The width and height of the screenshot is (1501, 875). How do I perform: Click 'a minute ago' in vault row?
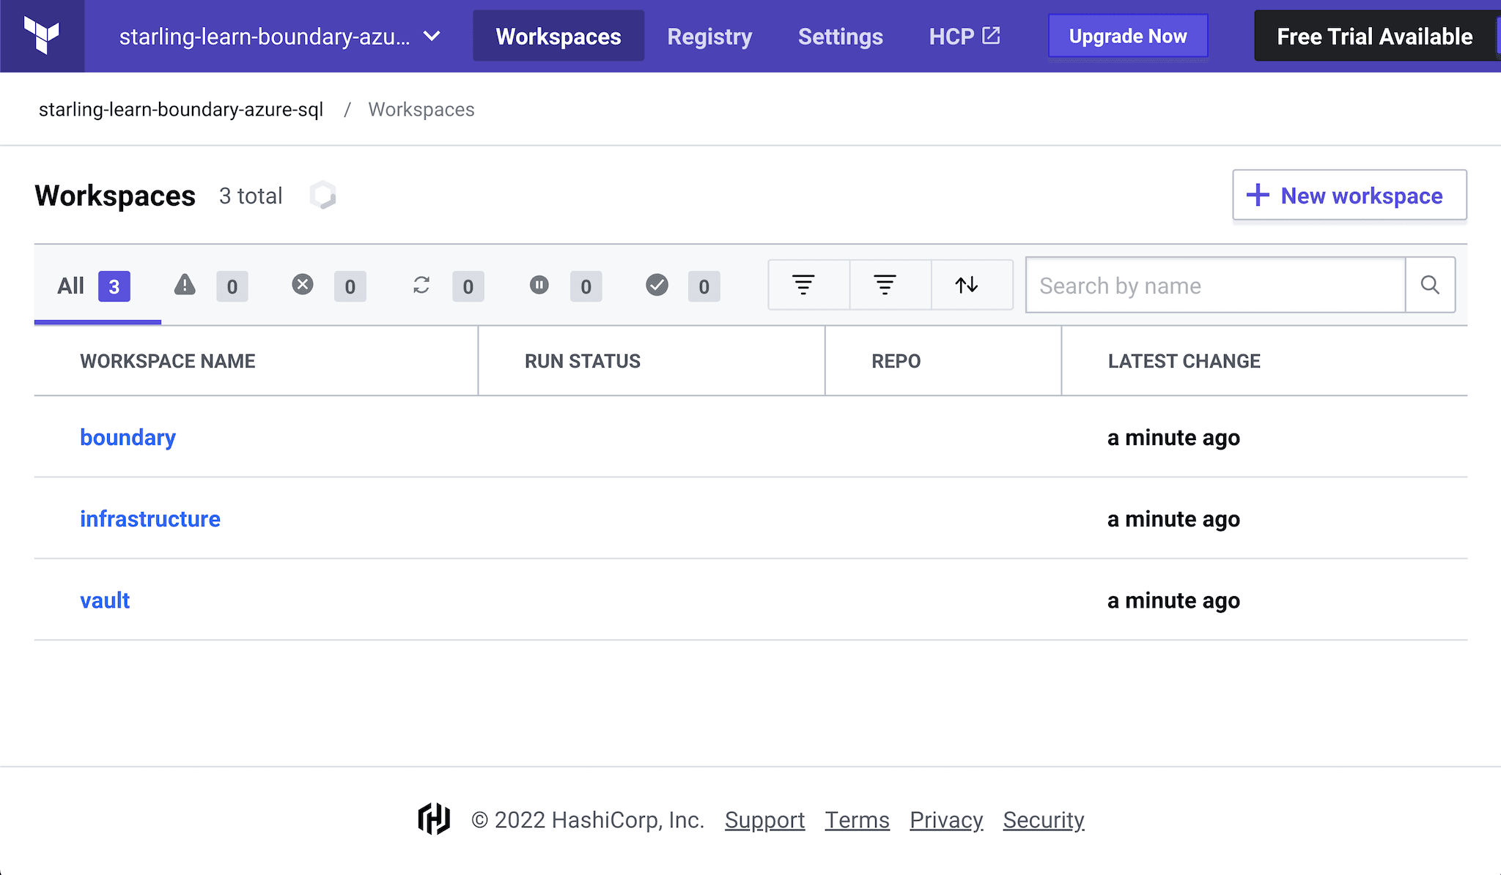point(1173,600)
